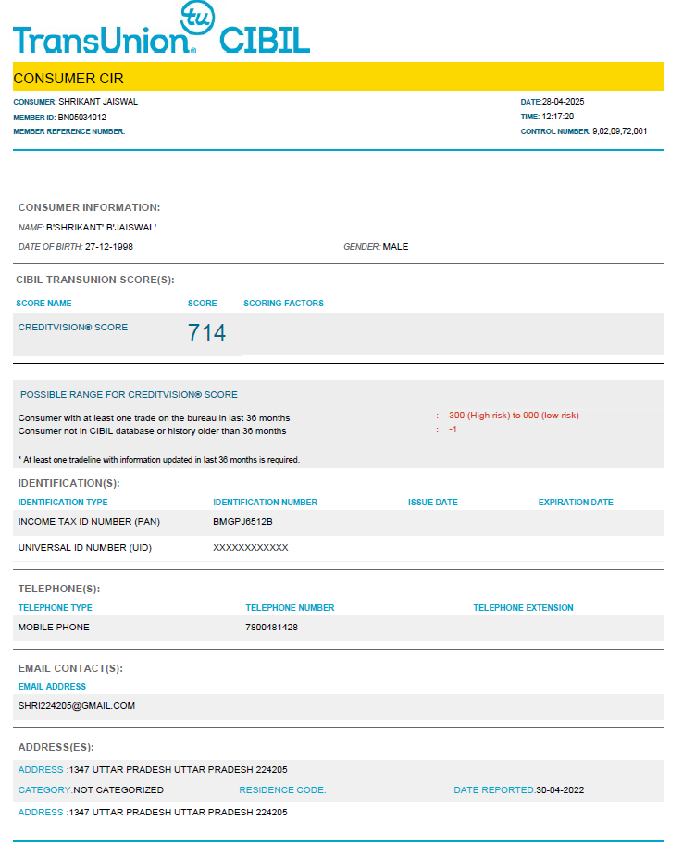Screen dimensions: 683x845
Task: Click the MOBILE PHONE cell
Action: [54, 628]
